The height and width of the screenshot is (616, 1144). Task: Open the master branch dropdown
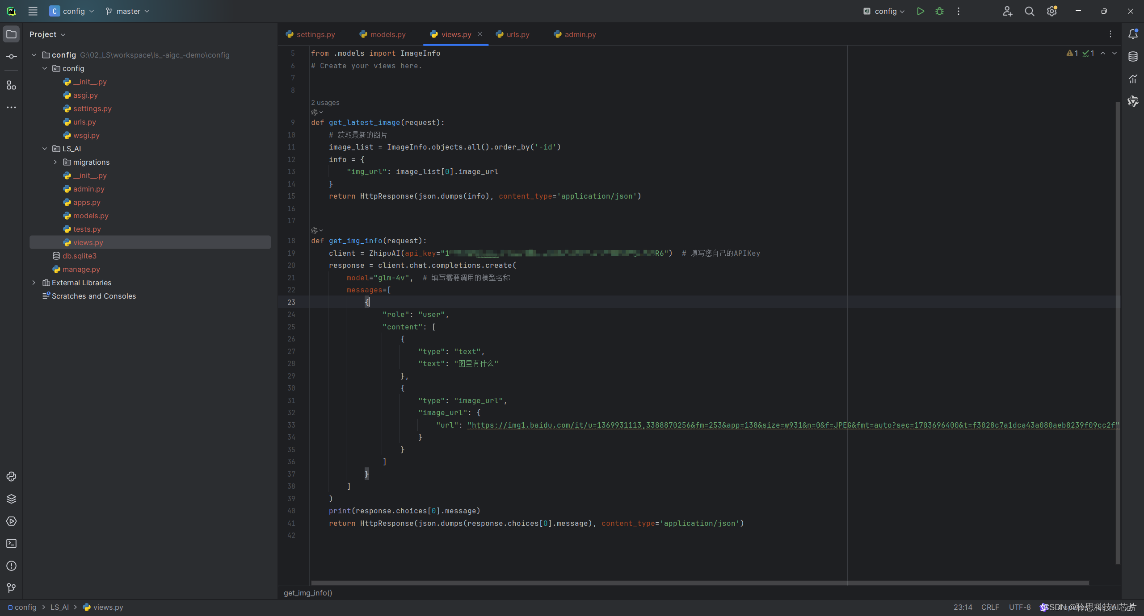coord(128,11)
